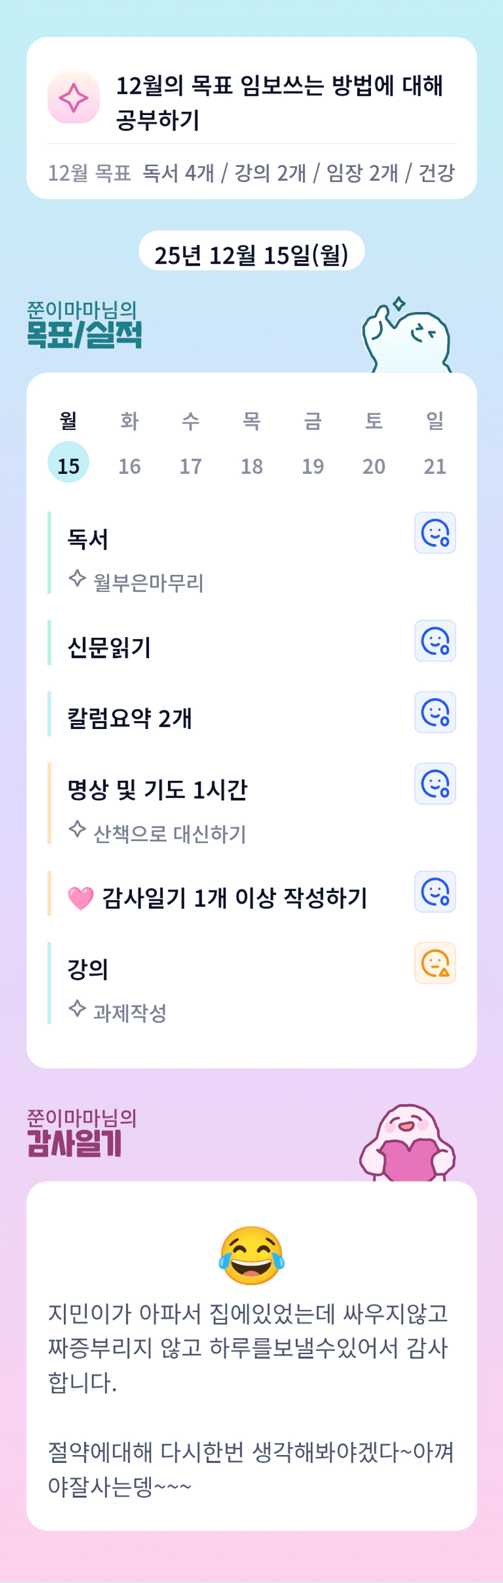Click the orange warning face icon for 강의

click(435, 963)
